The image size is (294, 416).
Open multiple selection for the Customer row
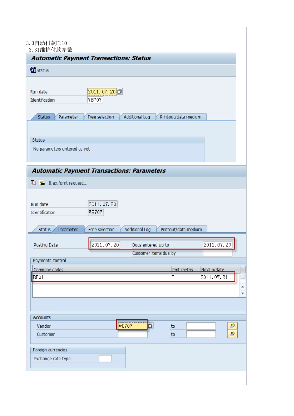click(x=232, y=334)
